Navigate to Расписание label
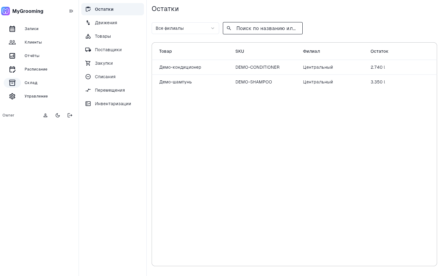 coord(36,69)
